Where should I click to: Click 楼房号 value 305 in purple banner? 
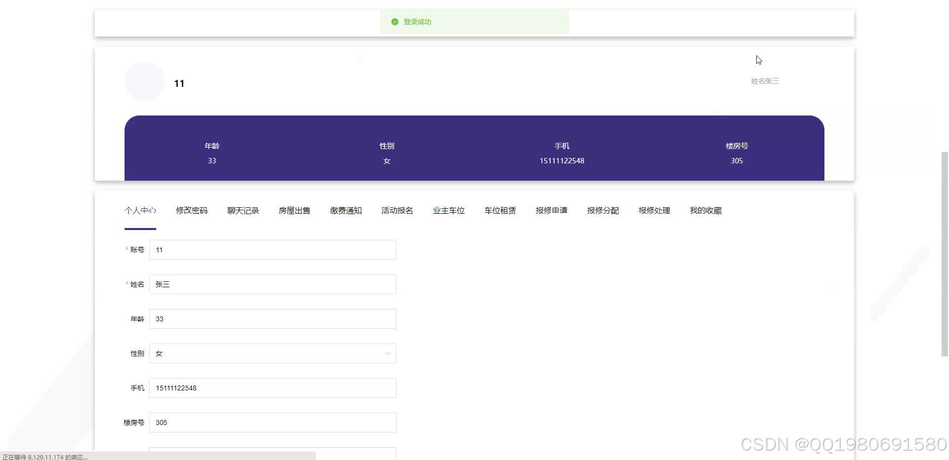[x=736, y=161]
